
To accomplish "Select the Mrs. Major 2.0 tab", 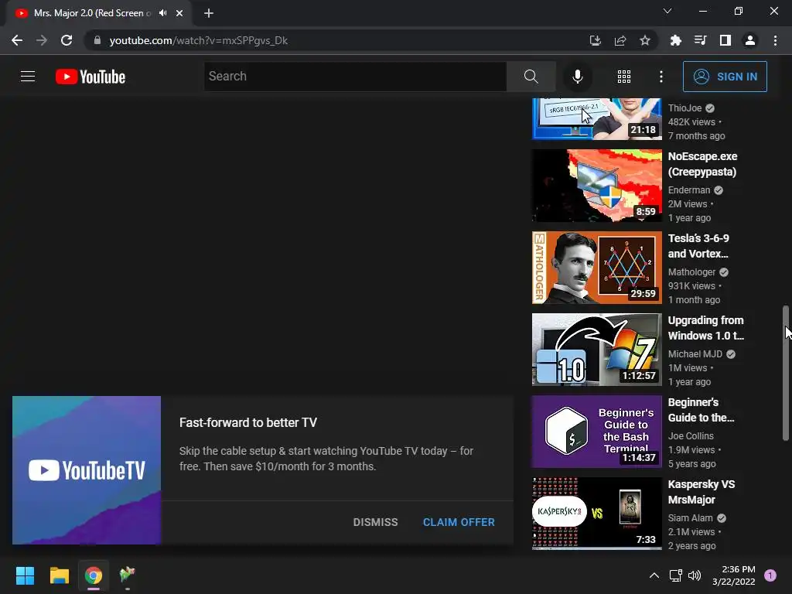I will pos(93,13).
